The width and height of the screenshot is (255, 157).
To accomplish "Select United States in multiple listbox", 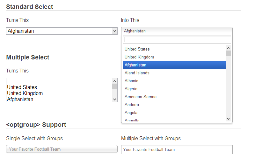I will 22,87.
